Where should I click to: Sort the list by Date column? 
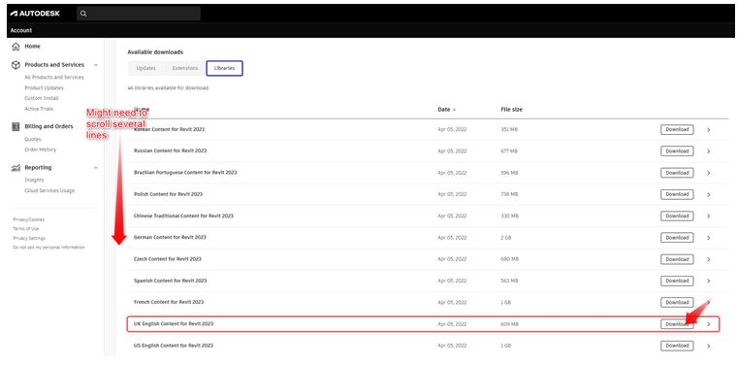446,110
